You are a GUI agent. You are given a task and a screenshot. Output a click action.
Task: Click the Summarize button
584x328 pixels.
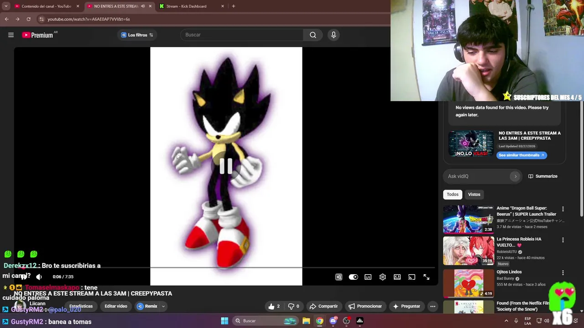coord(543,176)
